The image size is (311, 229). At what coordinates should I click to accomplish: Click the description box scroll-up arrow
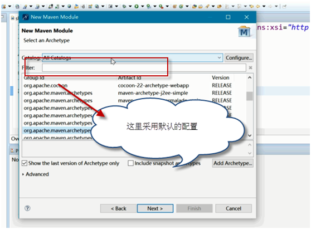[250, 145]
